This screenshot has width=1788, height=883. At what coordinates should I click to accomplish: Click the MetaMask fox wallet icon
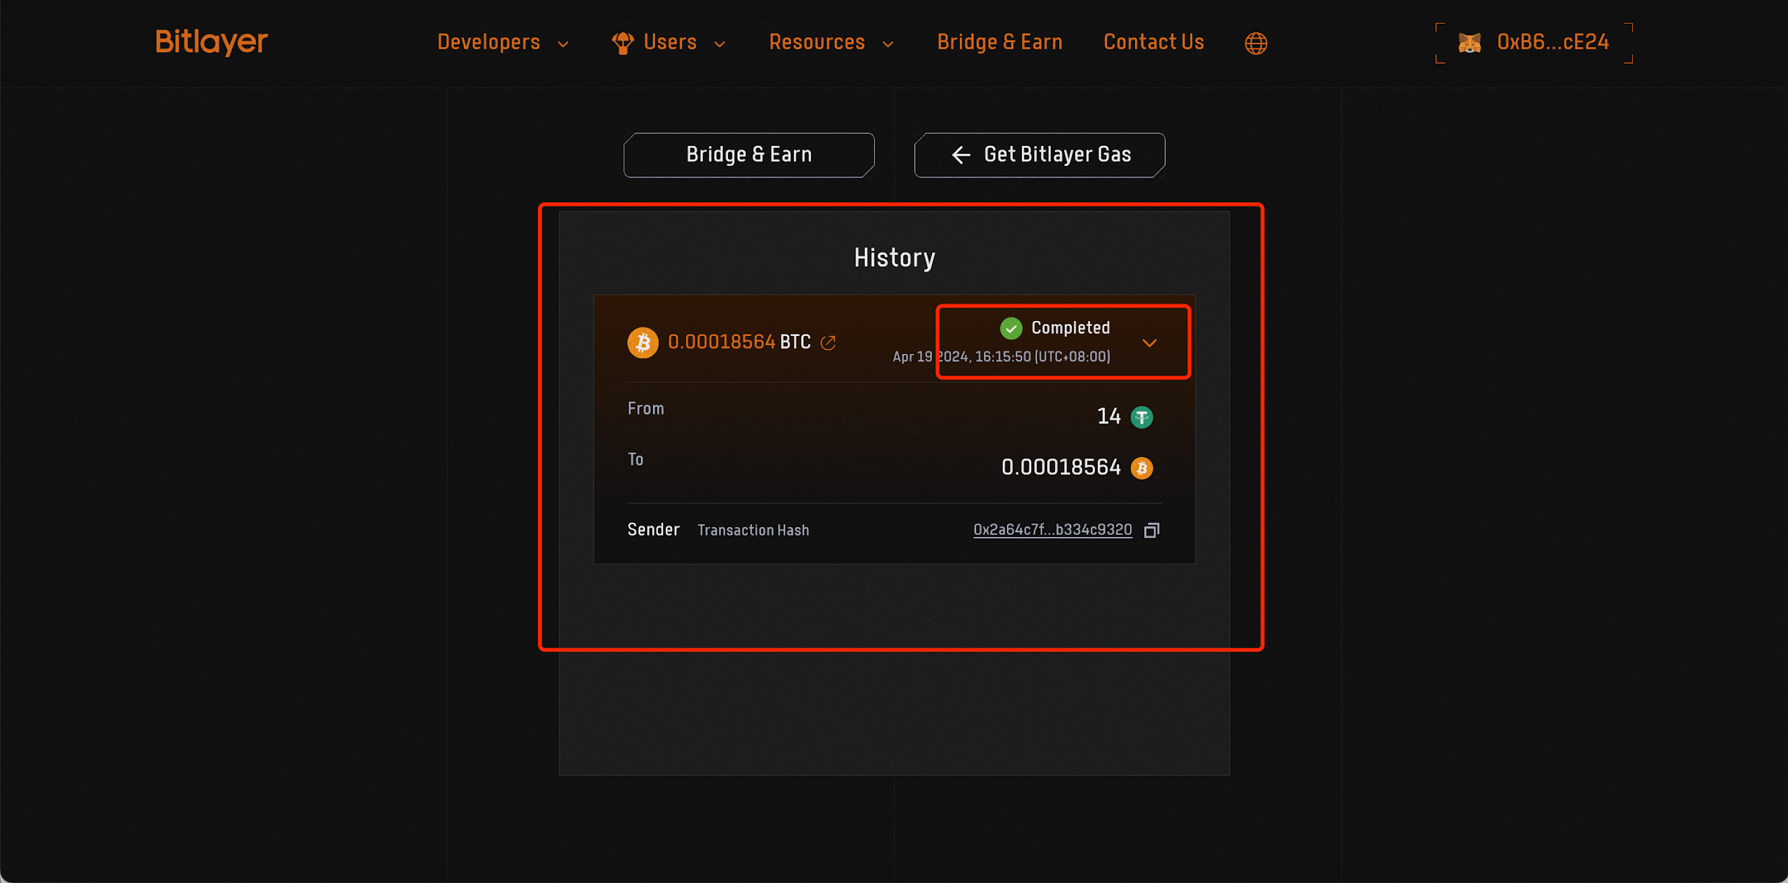coord(1469,43)
